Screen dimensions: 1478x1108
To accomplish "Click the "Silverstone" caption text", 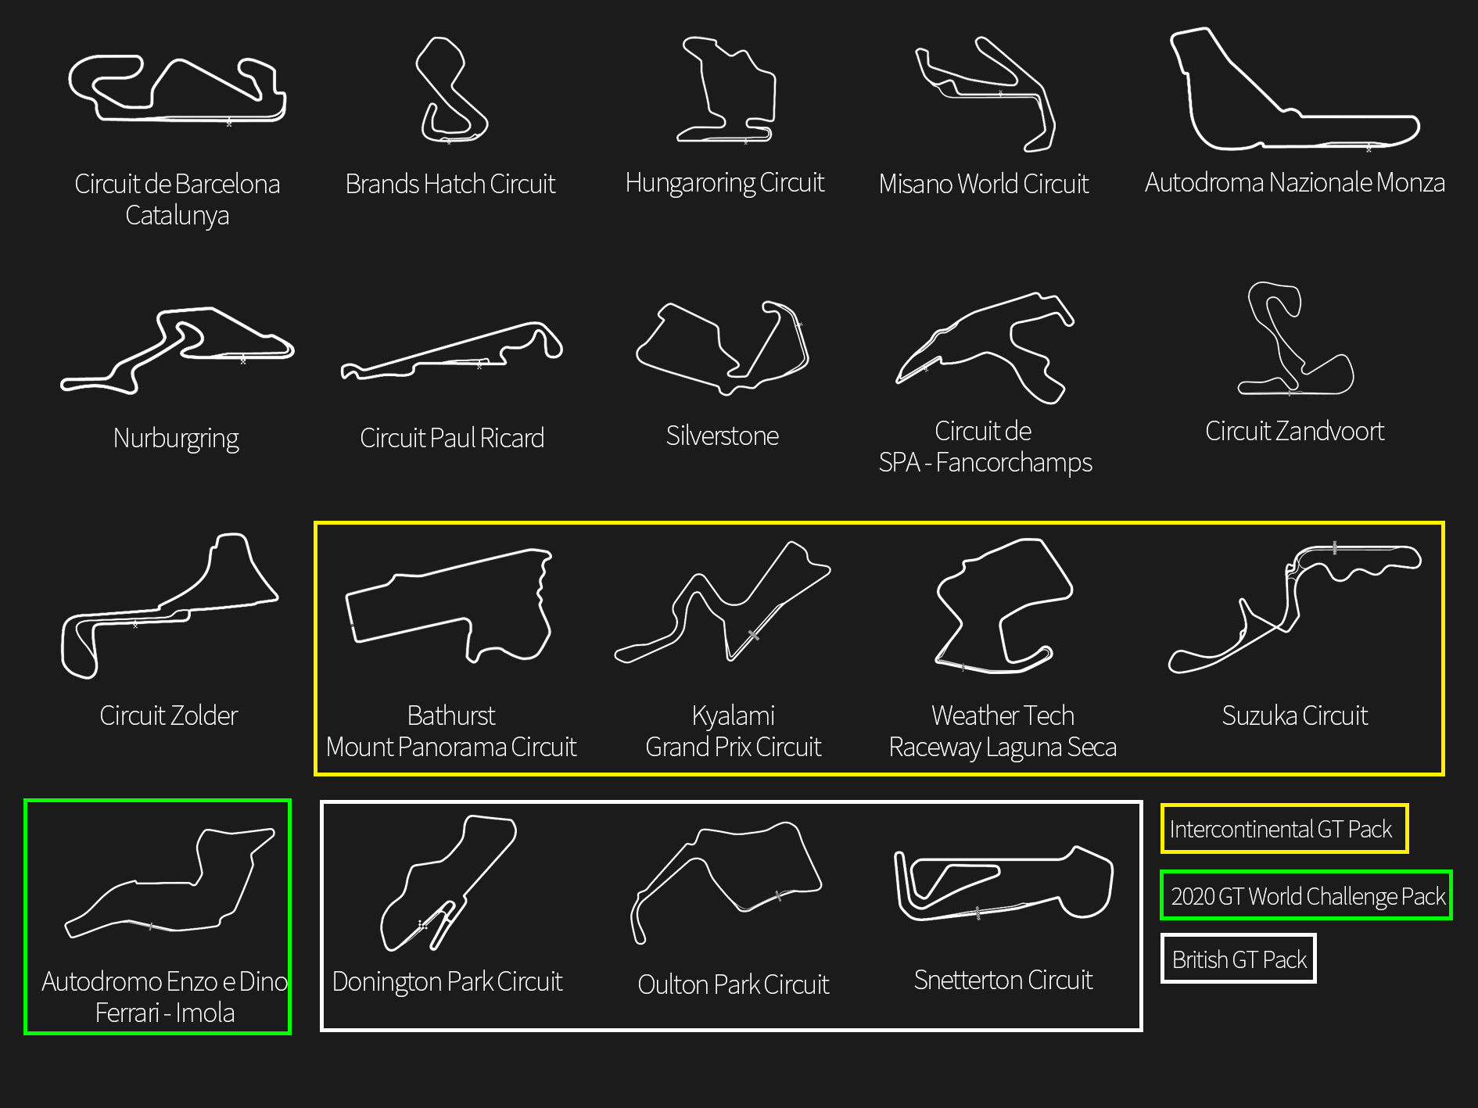I will pos(723,436).
